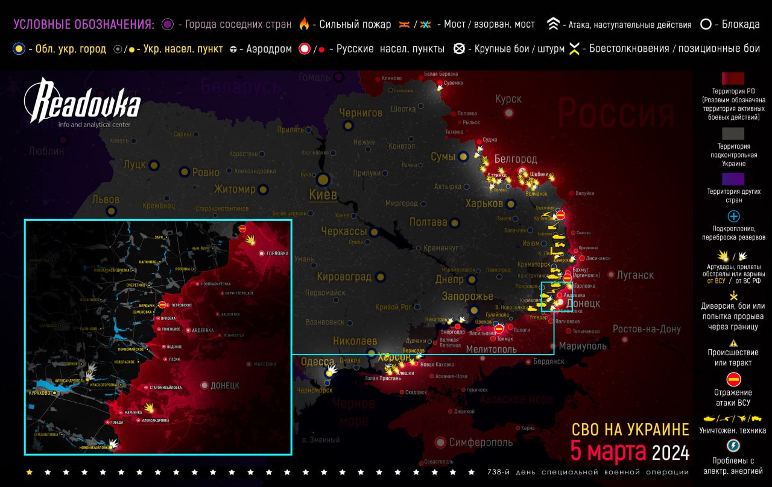Click the УСЛОВНЫЕ ОБОЗНАЧЕНИЯ legend heading
This screenshot has width=772, height=487.
point(84,25)
